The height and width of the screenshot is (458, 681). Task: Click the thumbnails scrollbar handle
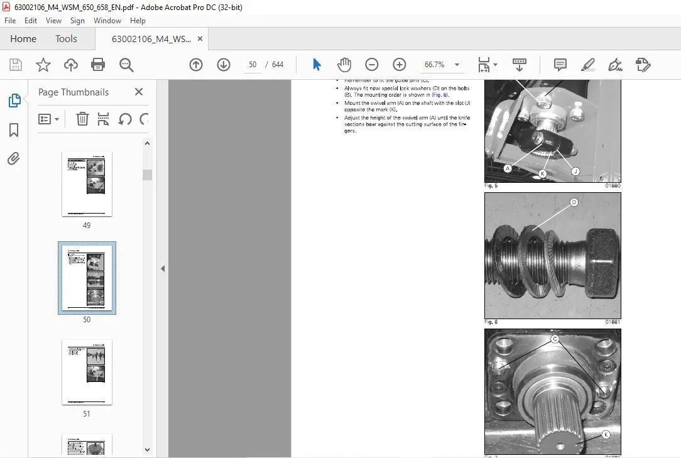147,175
